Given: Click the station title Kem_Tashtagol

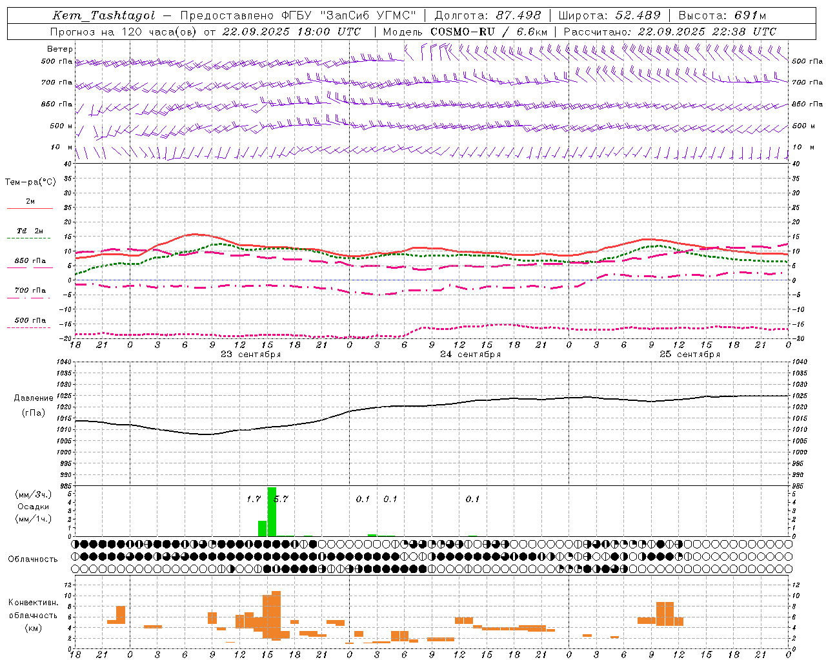Looking at the screenshot, I should [104, 15].
